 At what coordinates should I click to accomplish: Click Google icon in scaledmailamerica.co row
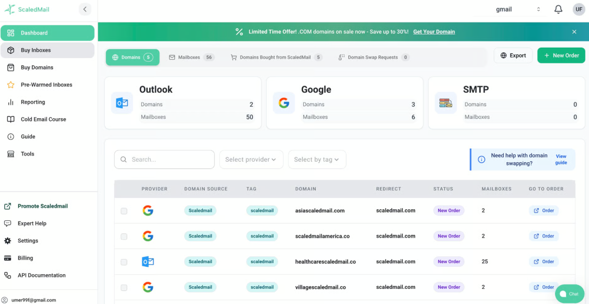pos(148,236)
